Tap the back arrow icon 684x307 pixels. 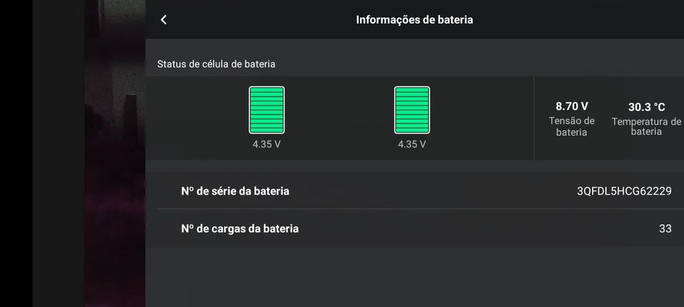point(164,19)
